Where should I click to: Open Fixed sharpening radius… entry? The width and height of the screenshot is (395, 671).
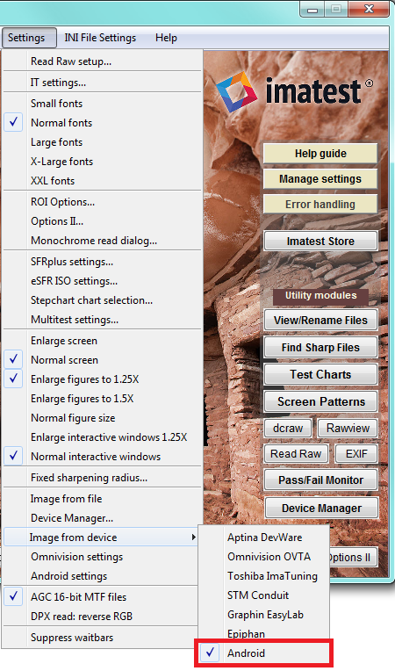(103, 477)
